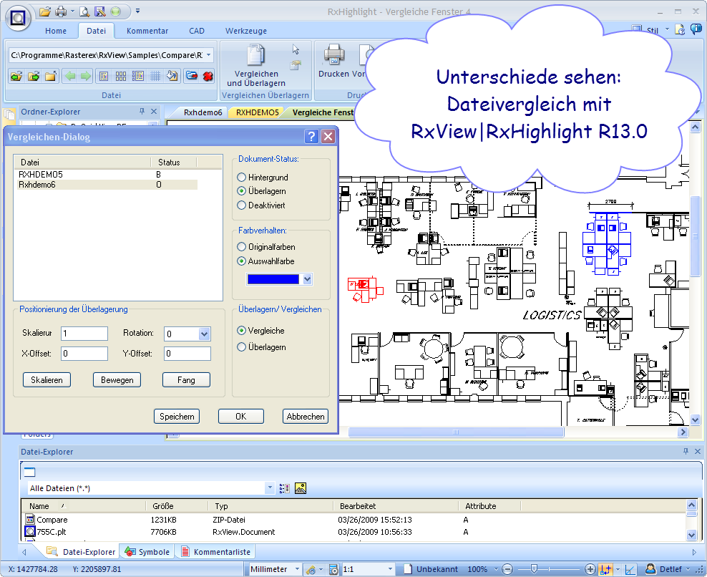Open the RXHDEMO5 document tab

tap(258, 112)
